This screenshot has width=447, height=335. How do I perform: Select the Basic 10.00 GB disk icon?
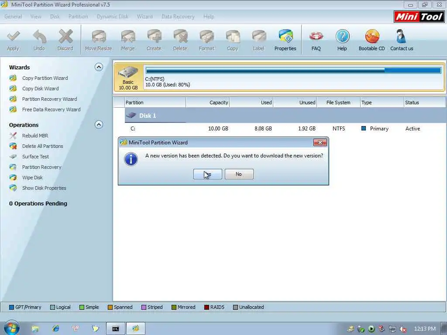tap(128, 78)
